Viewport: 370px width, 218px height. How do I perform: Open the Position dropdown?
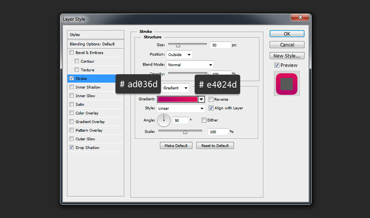179,54
